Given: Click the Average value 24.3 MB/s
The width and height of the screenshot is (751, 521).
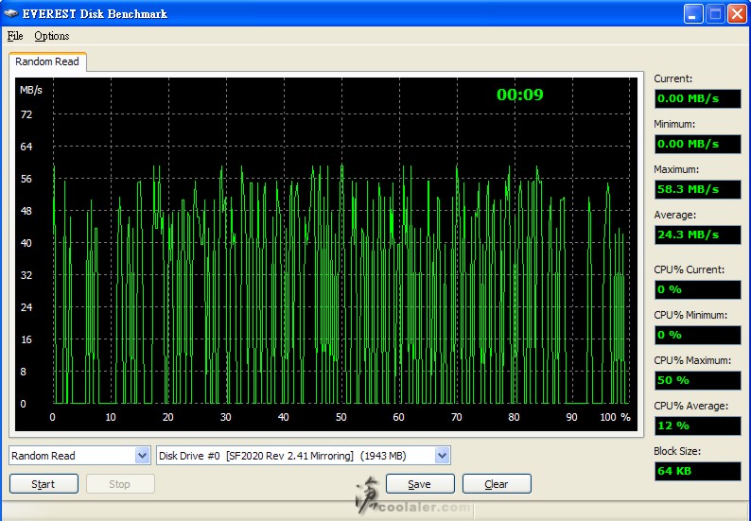Looking at the screenshot, I should tap(697, 234).
